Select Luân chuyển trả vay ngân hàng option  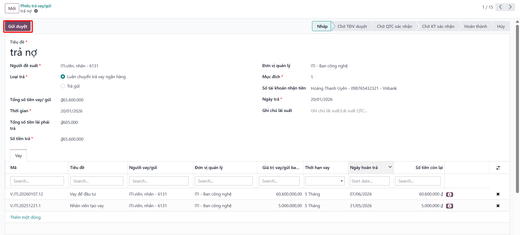(x=63, y=77)
